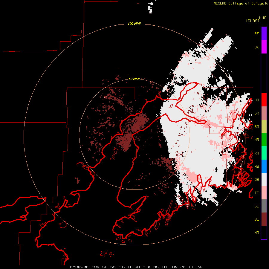Click the DS legend label

(256, 180)
